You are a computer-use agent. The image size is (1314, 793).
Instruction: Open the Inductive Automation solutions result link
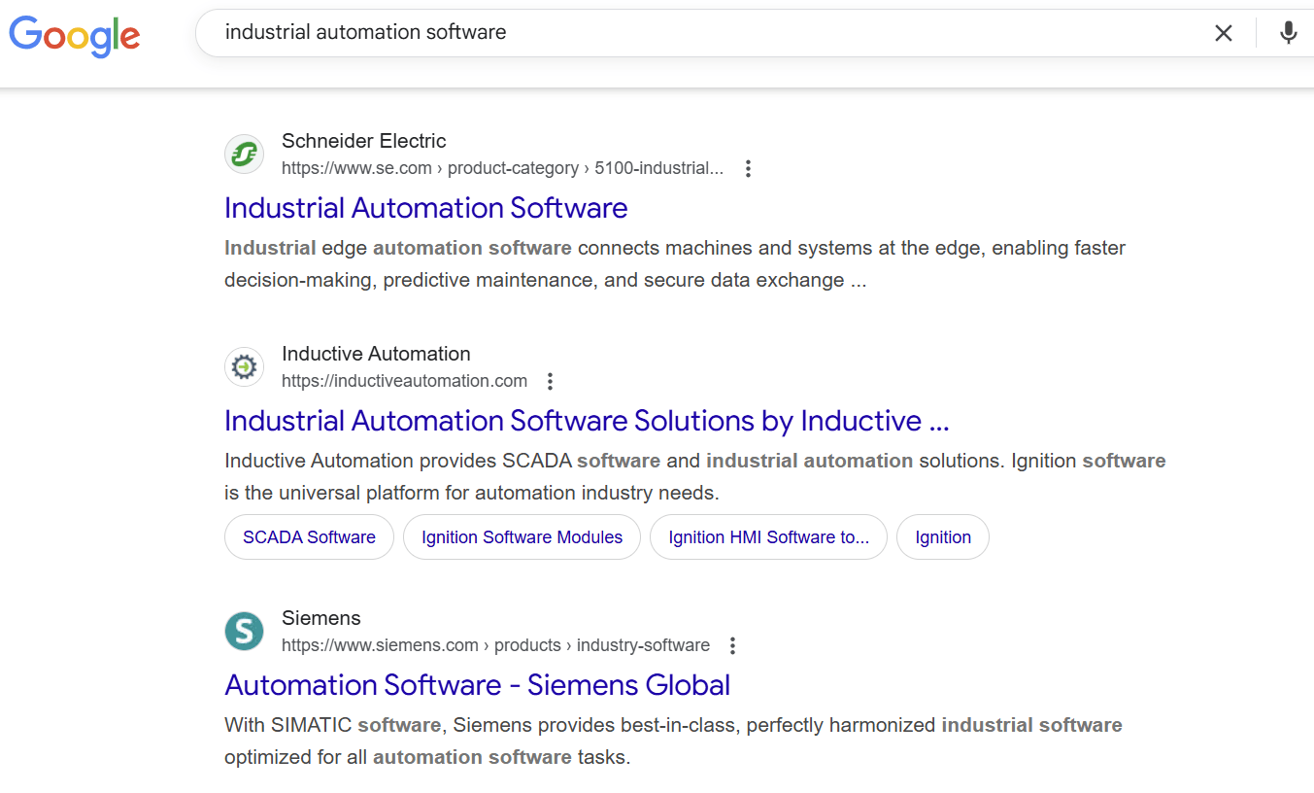(x=587, y=420)
